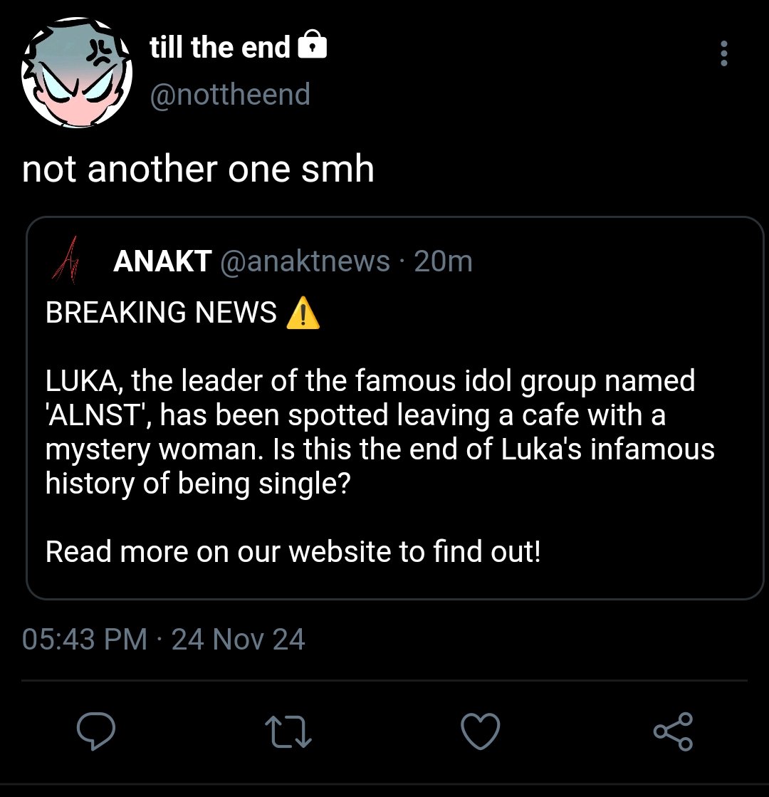769x797 pixels.
Task: Tap the retweet arrows icon
Action: 288,732
